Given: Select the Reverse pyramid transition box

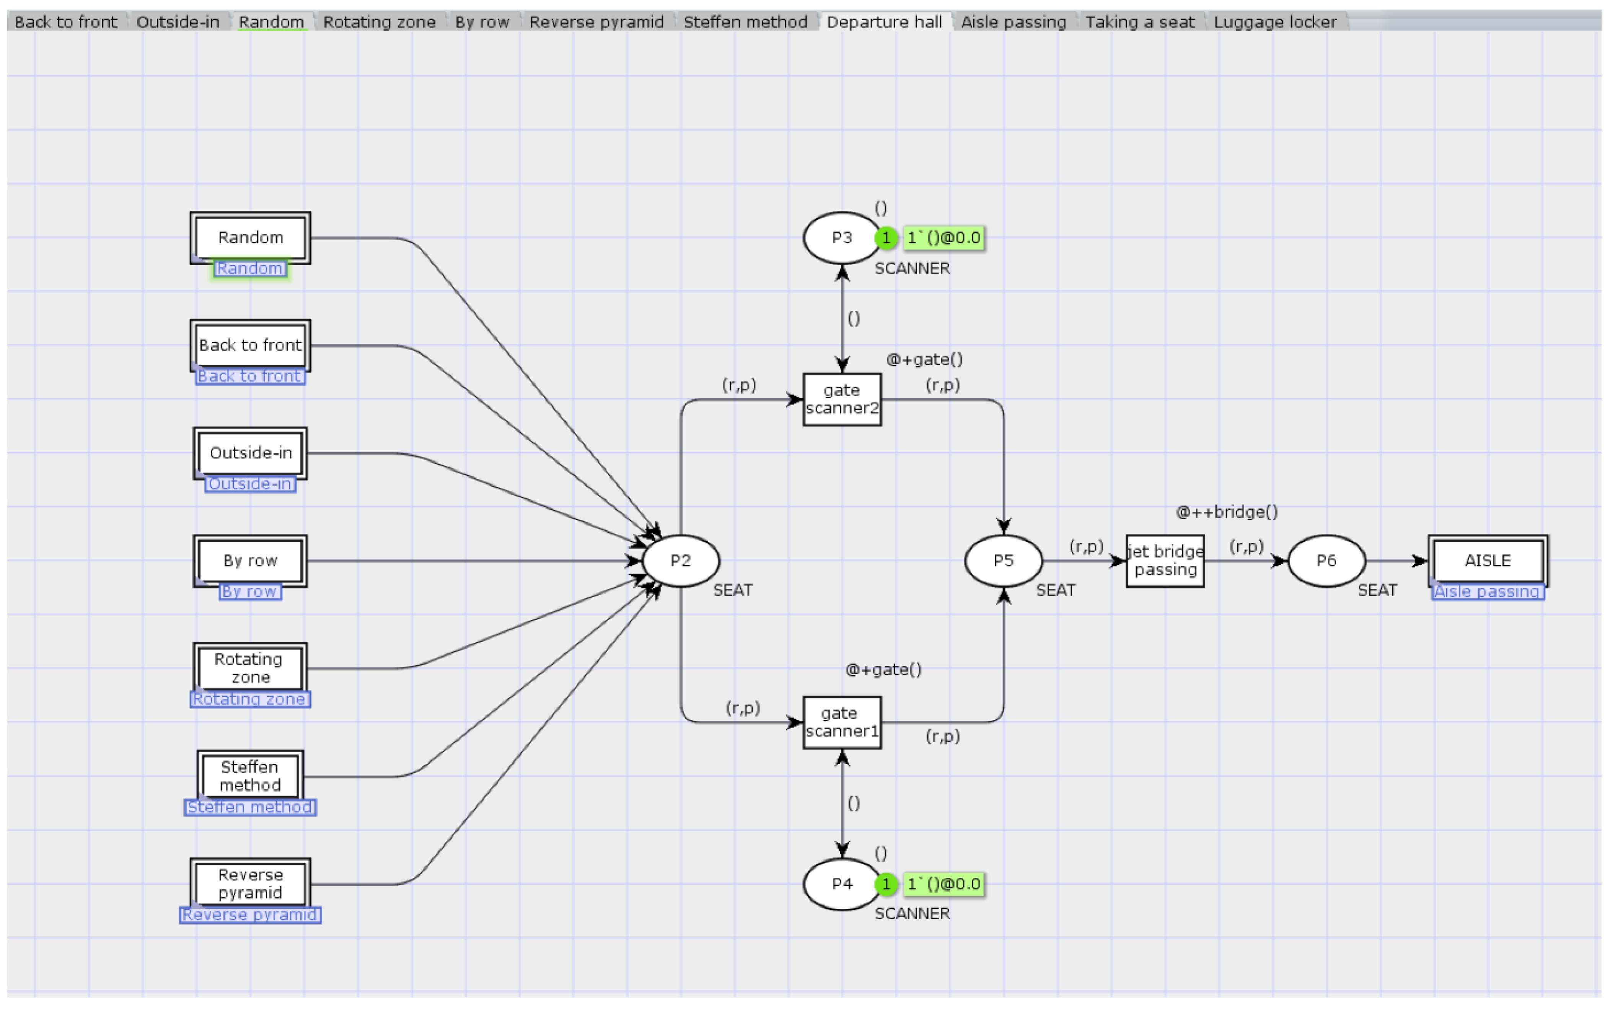Looking at the screenshot, I should pos(250,883).
